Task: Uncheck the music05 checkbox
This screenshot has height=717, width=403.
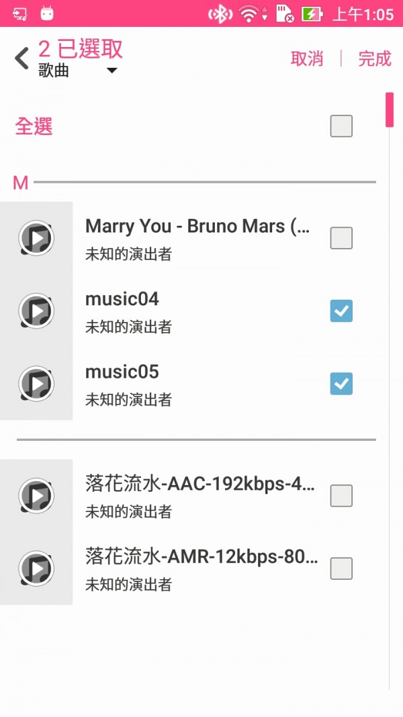Action: (341, 384)
